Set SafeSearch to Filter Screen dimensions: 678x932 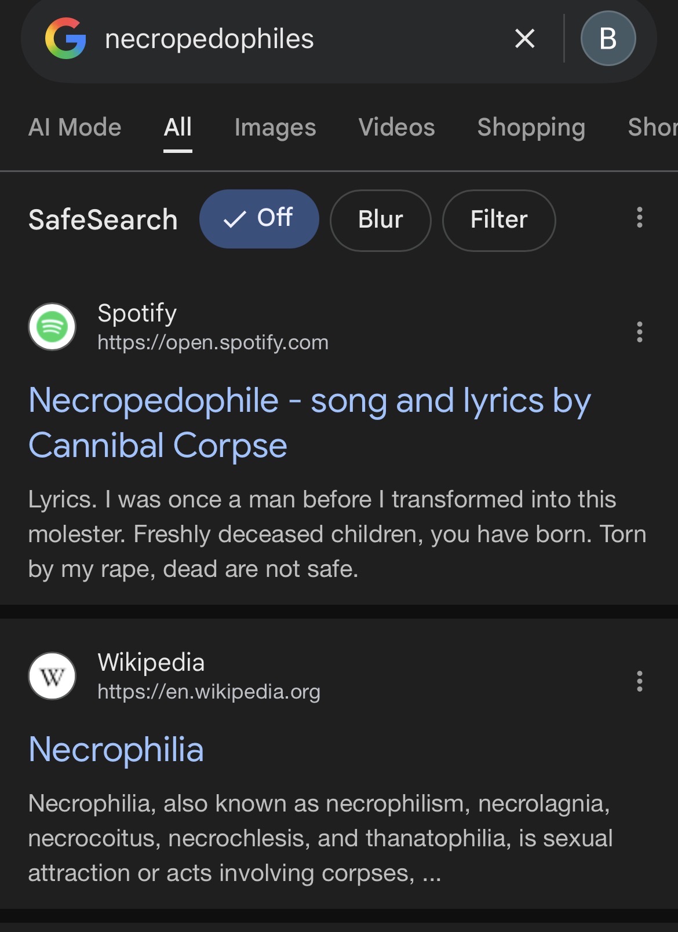click(498, 220)
